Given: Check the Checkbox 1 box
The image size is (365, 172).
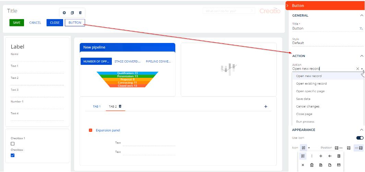Looking at the screenshot, I should (13, 144).
